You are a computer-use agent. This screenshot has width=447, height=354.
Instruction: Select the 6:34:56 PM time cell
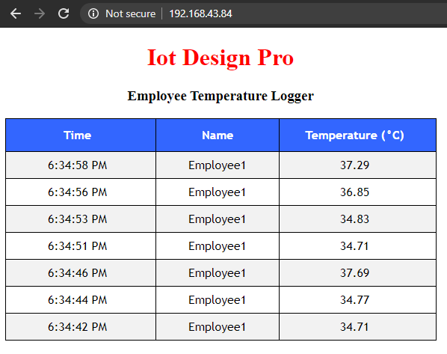[x=81, y=192]
